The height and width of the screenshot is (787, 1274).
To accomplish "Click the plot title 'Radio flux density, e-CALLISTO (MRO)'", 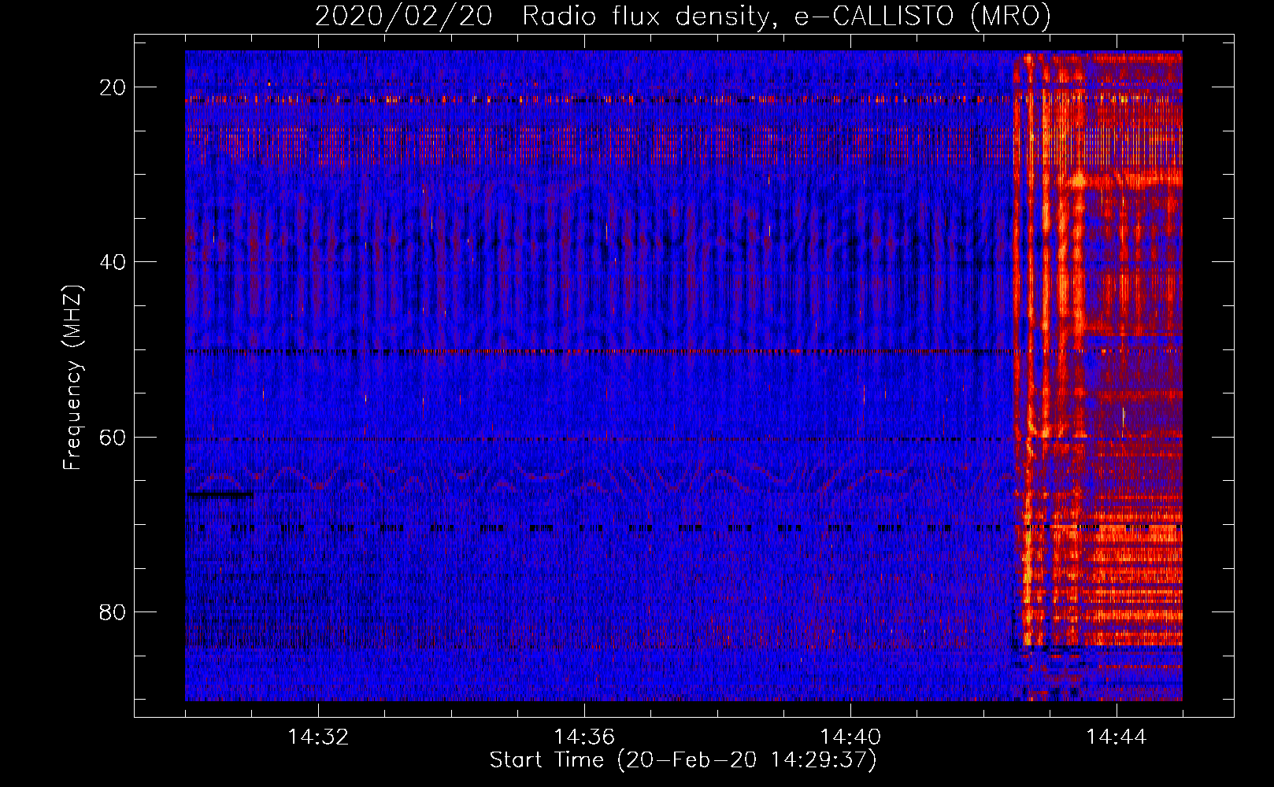I will tap(786, 16).
